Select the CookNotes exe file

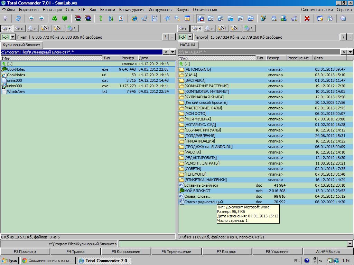(x=88, y=69)
